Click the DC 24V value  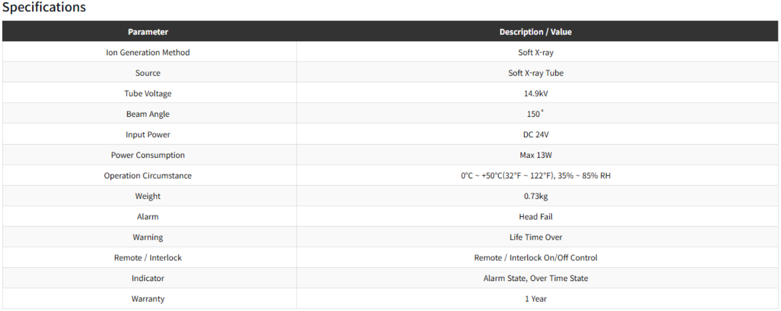click(535, 134)
